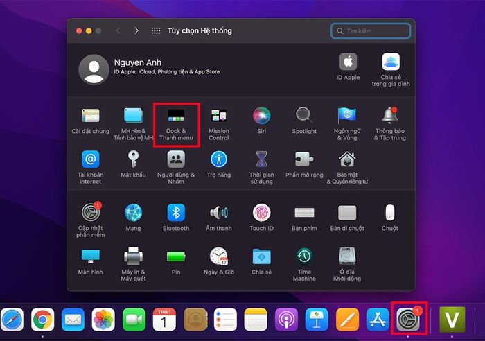Image resolution: width=485 pixels, height=341 pixels.
Task: Go back with the left arrow
Action: 118,30
